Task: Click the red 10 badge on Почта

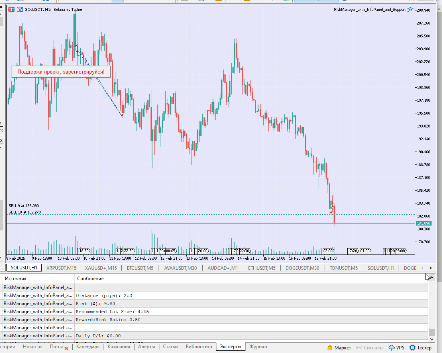Action: tap(67, 348)
